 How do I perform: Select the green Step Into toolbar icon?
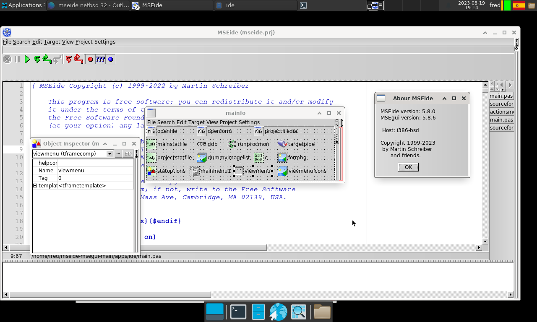coord(36,59)
